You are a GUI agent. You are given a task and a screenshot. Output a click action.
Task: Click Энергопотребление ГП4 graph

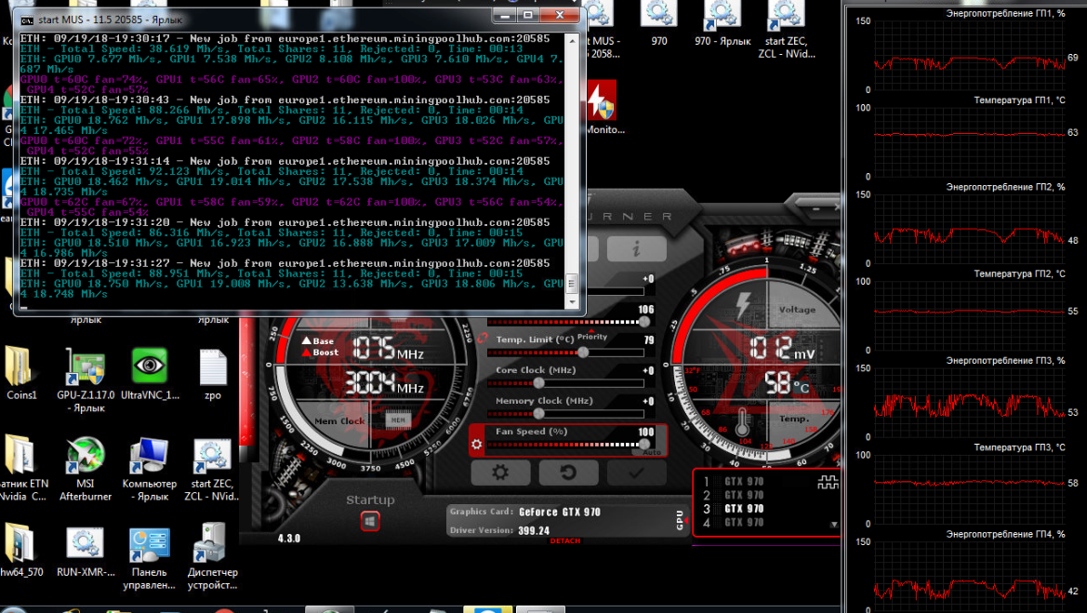(x=969, y=576)
